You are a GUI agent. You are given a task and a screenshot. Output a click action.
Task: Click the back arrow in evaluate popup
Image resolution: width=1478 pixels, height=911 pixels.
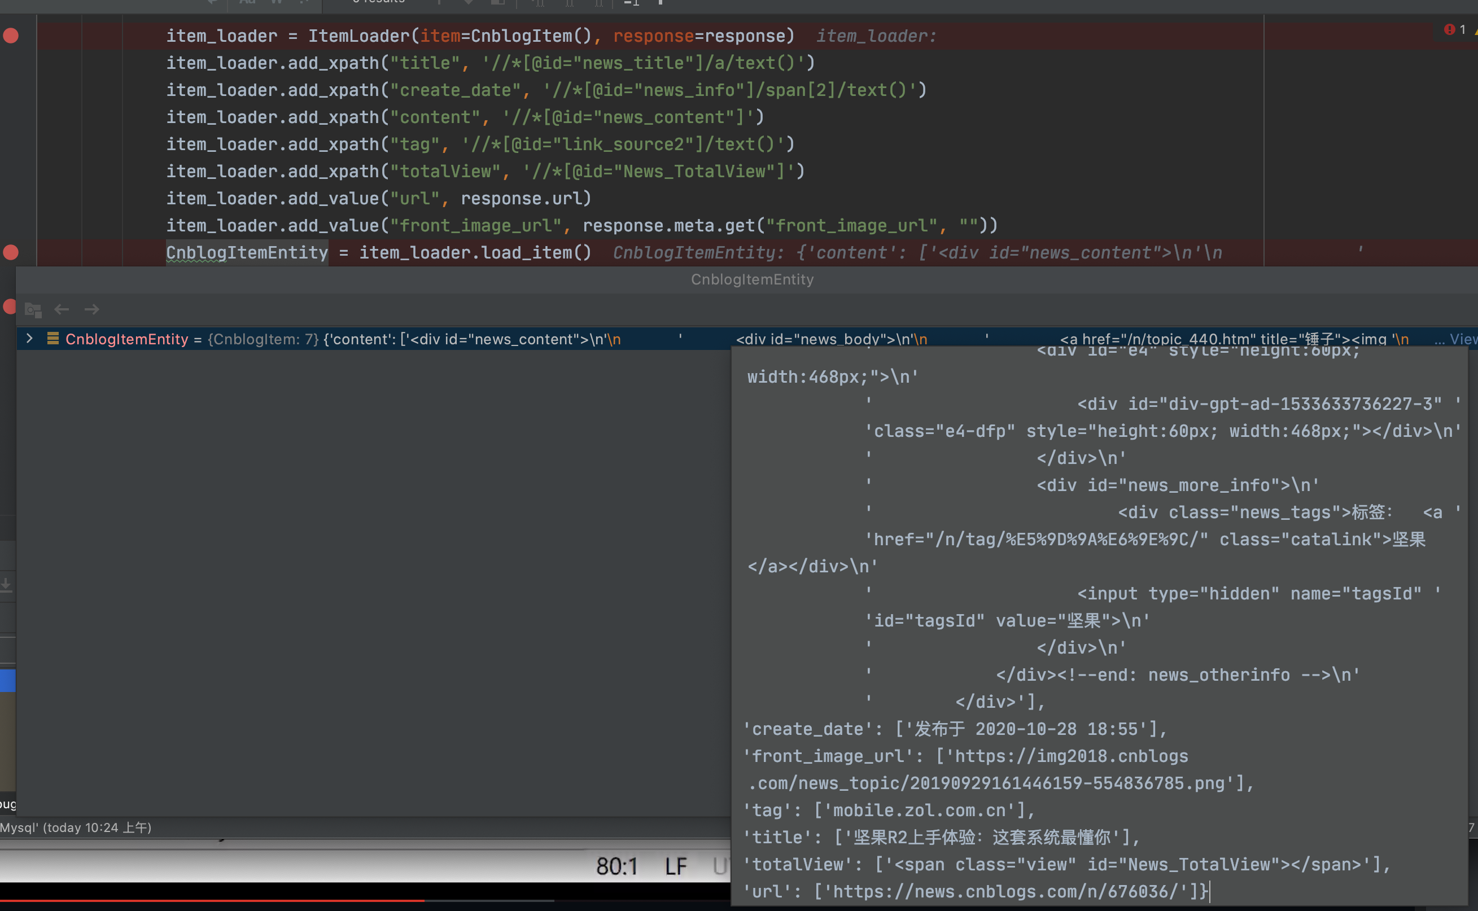pyautogui.click(x=62, y=310)
